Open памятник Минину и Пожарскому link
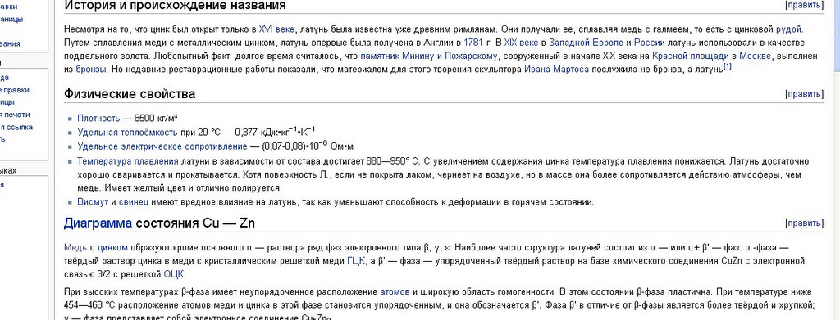840x320 pixels. [428, 56]
